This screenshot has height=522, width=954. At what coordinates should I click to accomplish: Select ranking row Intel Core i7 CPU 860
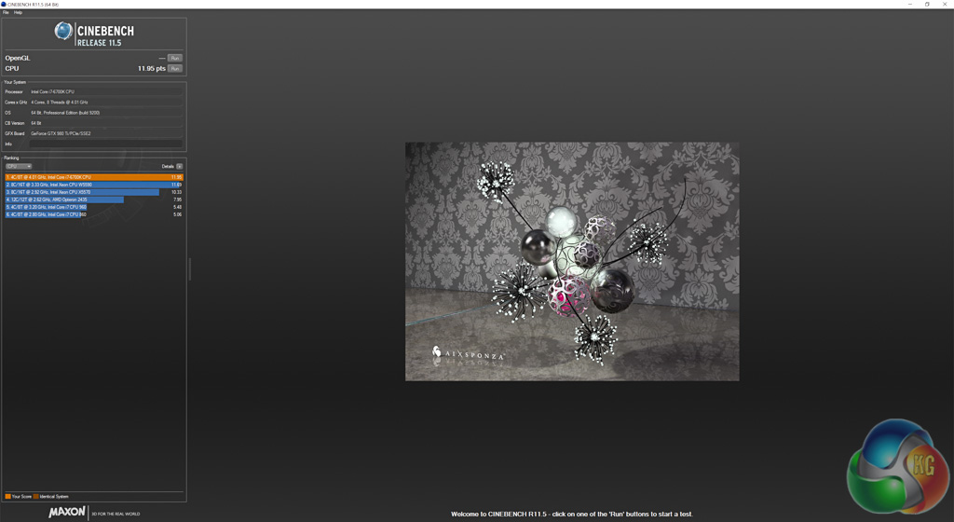pos(94,214)
